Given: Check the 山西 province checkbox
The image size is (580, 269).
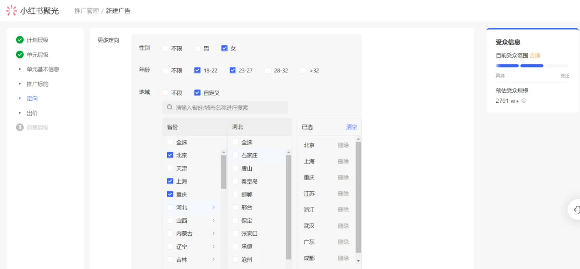Looking at the screenshot, I should [170, 221].
